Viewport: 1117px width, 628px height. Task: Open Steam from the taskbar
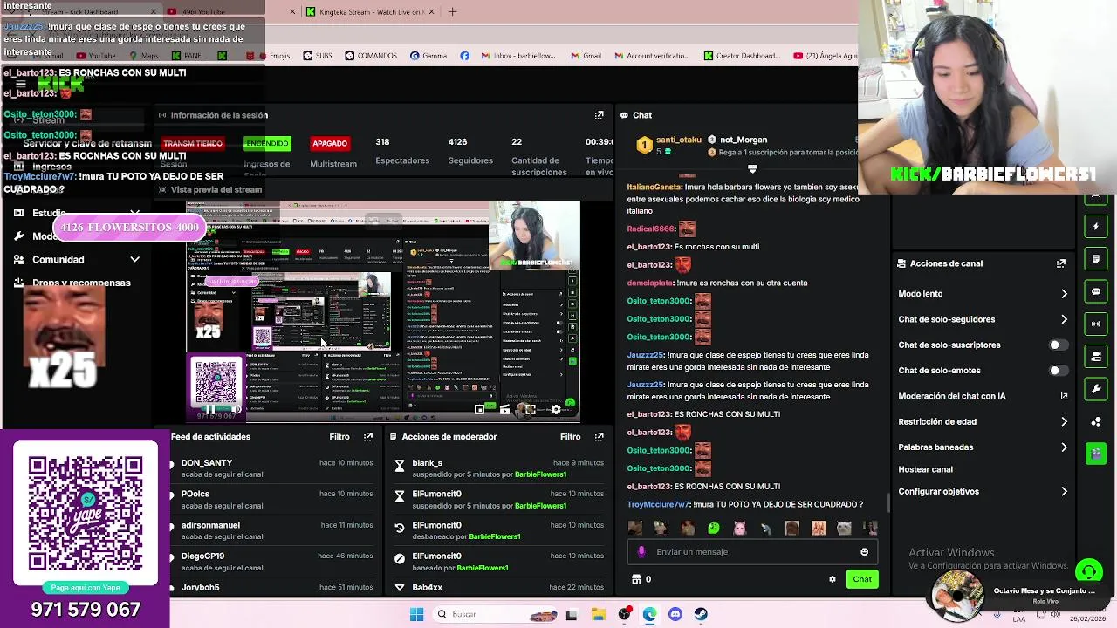(x=701, y=614)
